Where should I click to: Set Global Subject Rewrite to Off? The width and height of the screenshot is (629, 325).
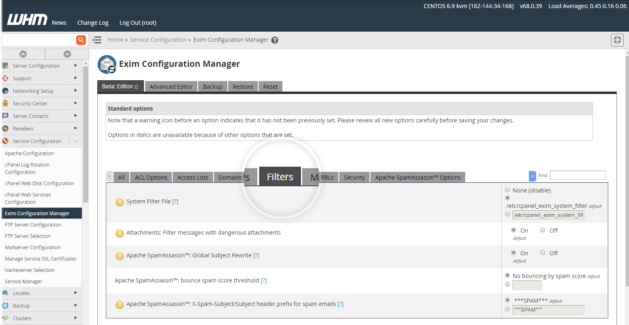click(543, 252)
